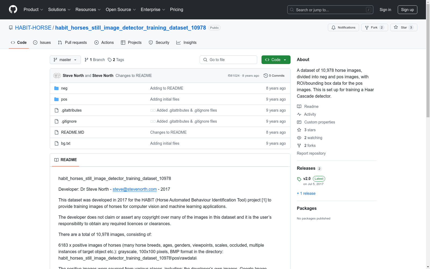Click the branch icon next to 1 Branch
Screen dimensions: 430x269
87,60
